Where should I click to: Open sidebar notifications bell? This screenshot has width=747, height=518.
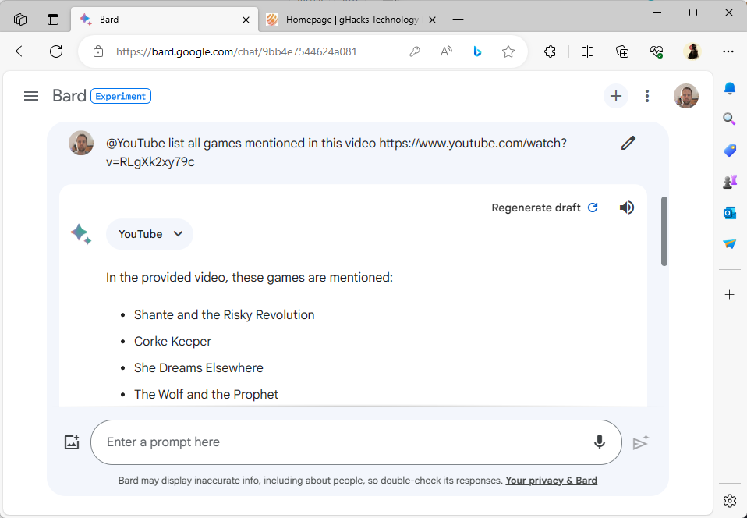coord(729,88)
